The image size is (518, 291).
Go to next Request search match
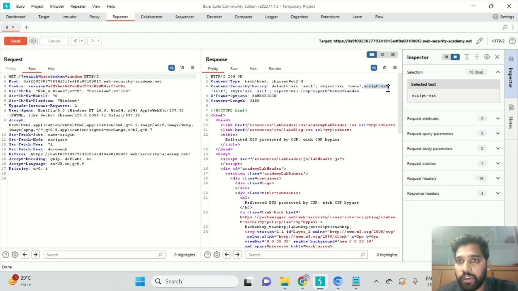pyautogui.click(x=35, y=255)
